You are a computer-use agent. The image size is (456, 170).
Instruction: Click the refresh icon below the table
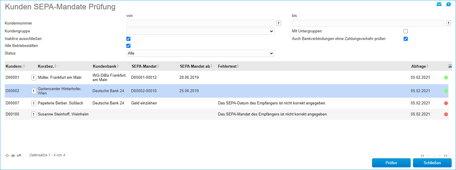7,156
